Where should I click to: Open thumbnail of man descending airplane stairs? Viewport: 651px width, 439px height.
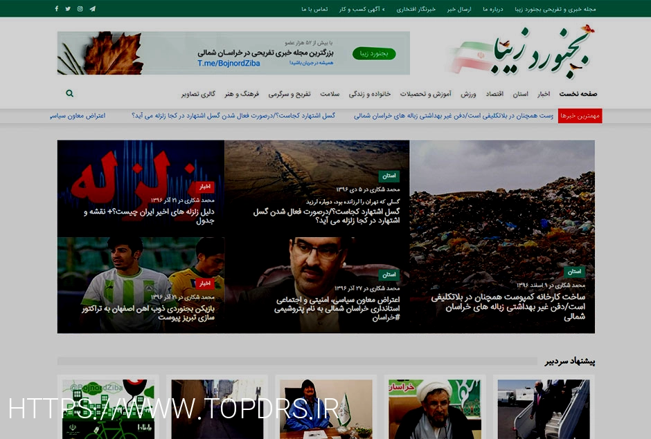pyautogui.click(x=544, y=409)
